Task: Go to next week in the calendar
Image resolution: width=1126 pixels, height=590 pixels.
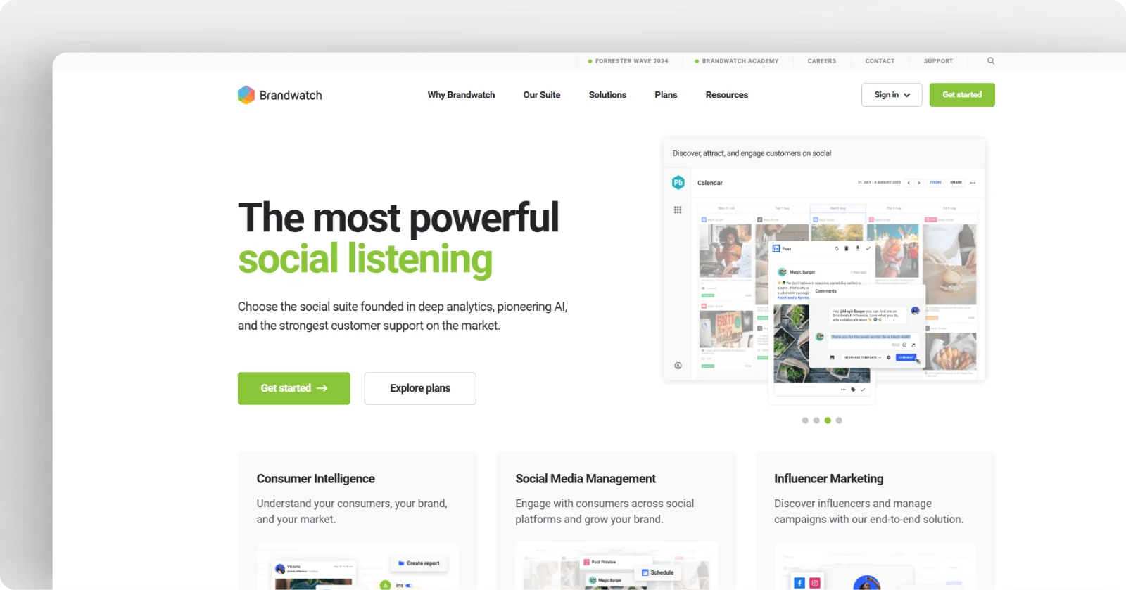Action: pyautogui.click(x=918, y=183)
